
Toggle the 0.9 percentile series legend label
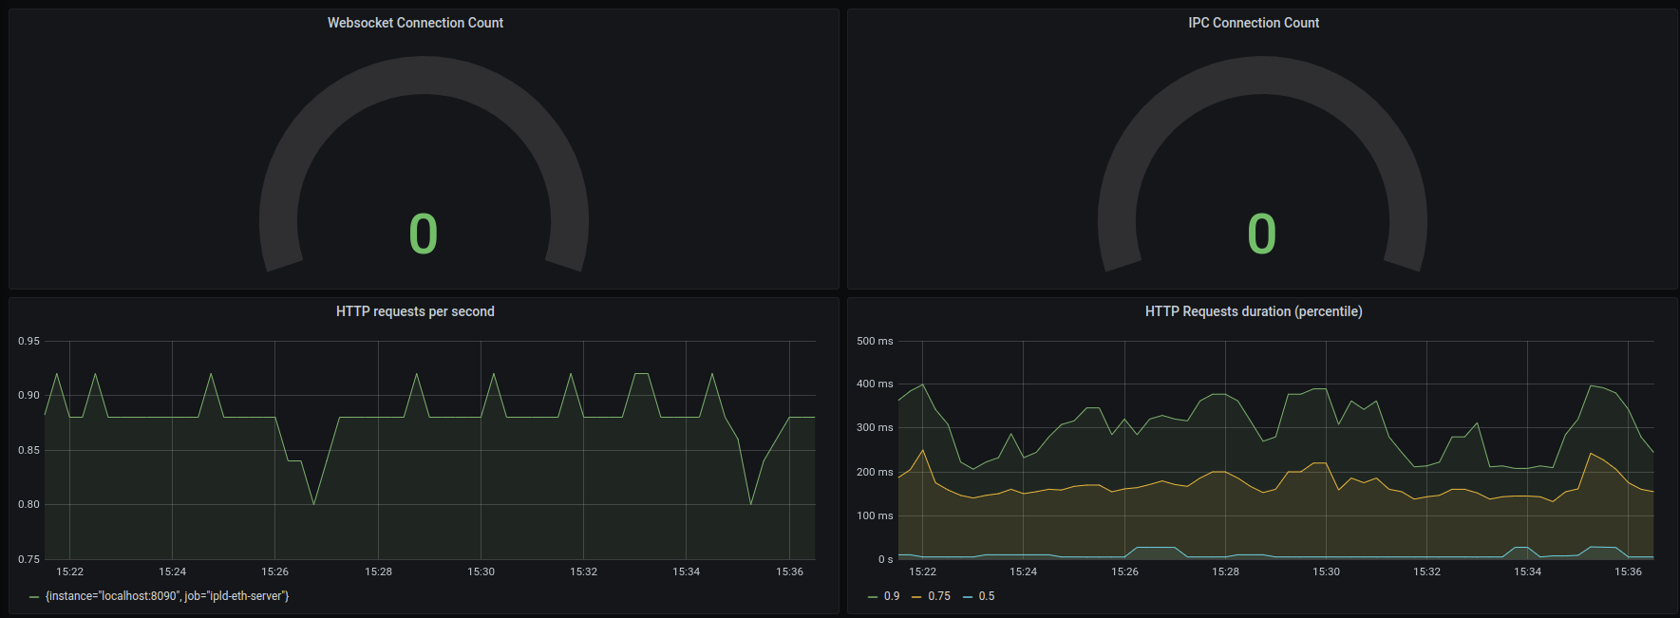click(x=891, y=596)
